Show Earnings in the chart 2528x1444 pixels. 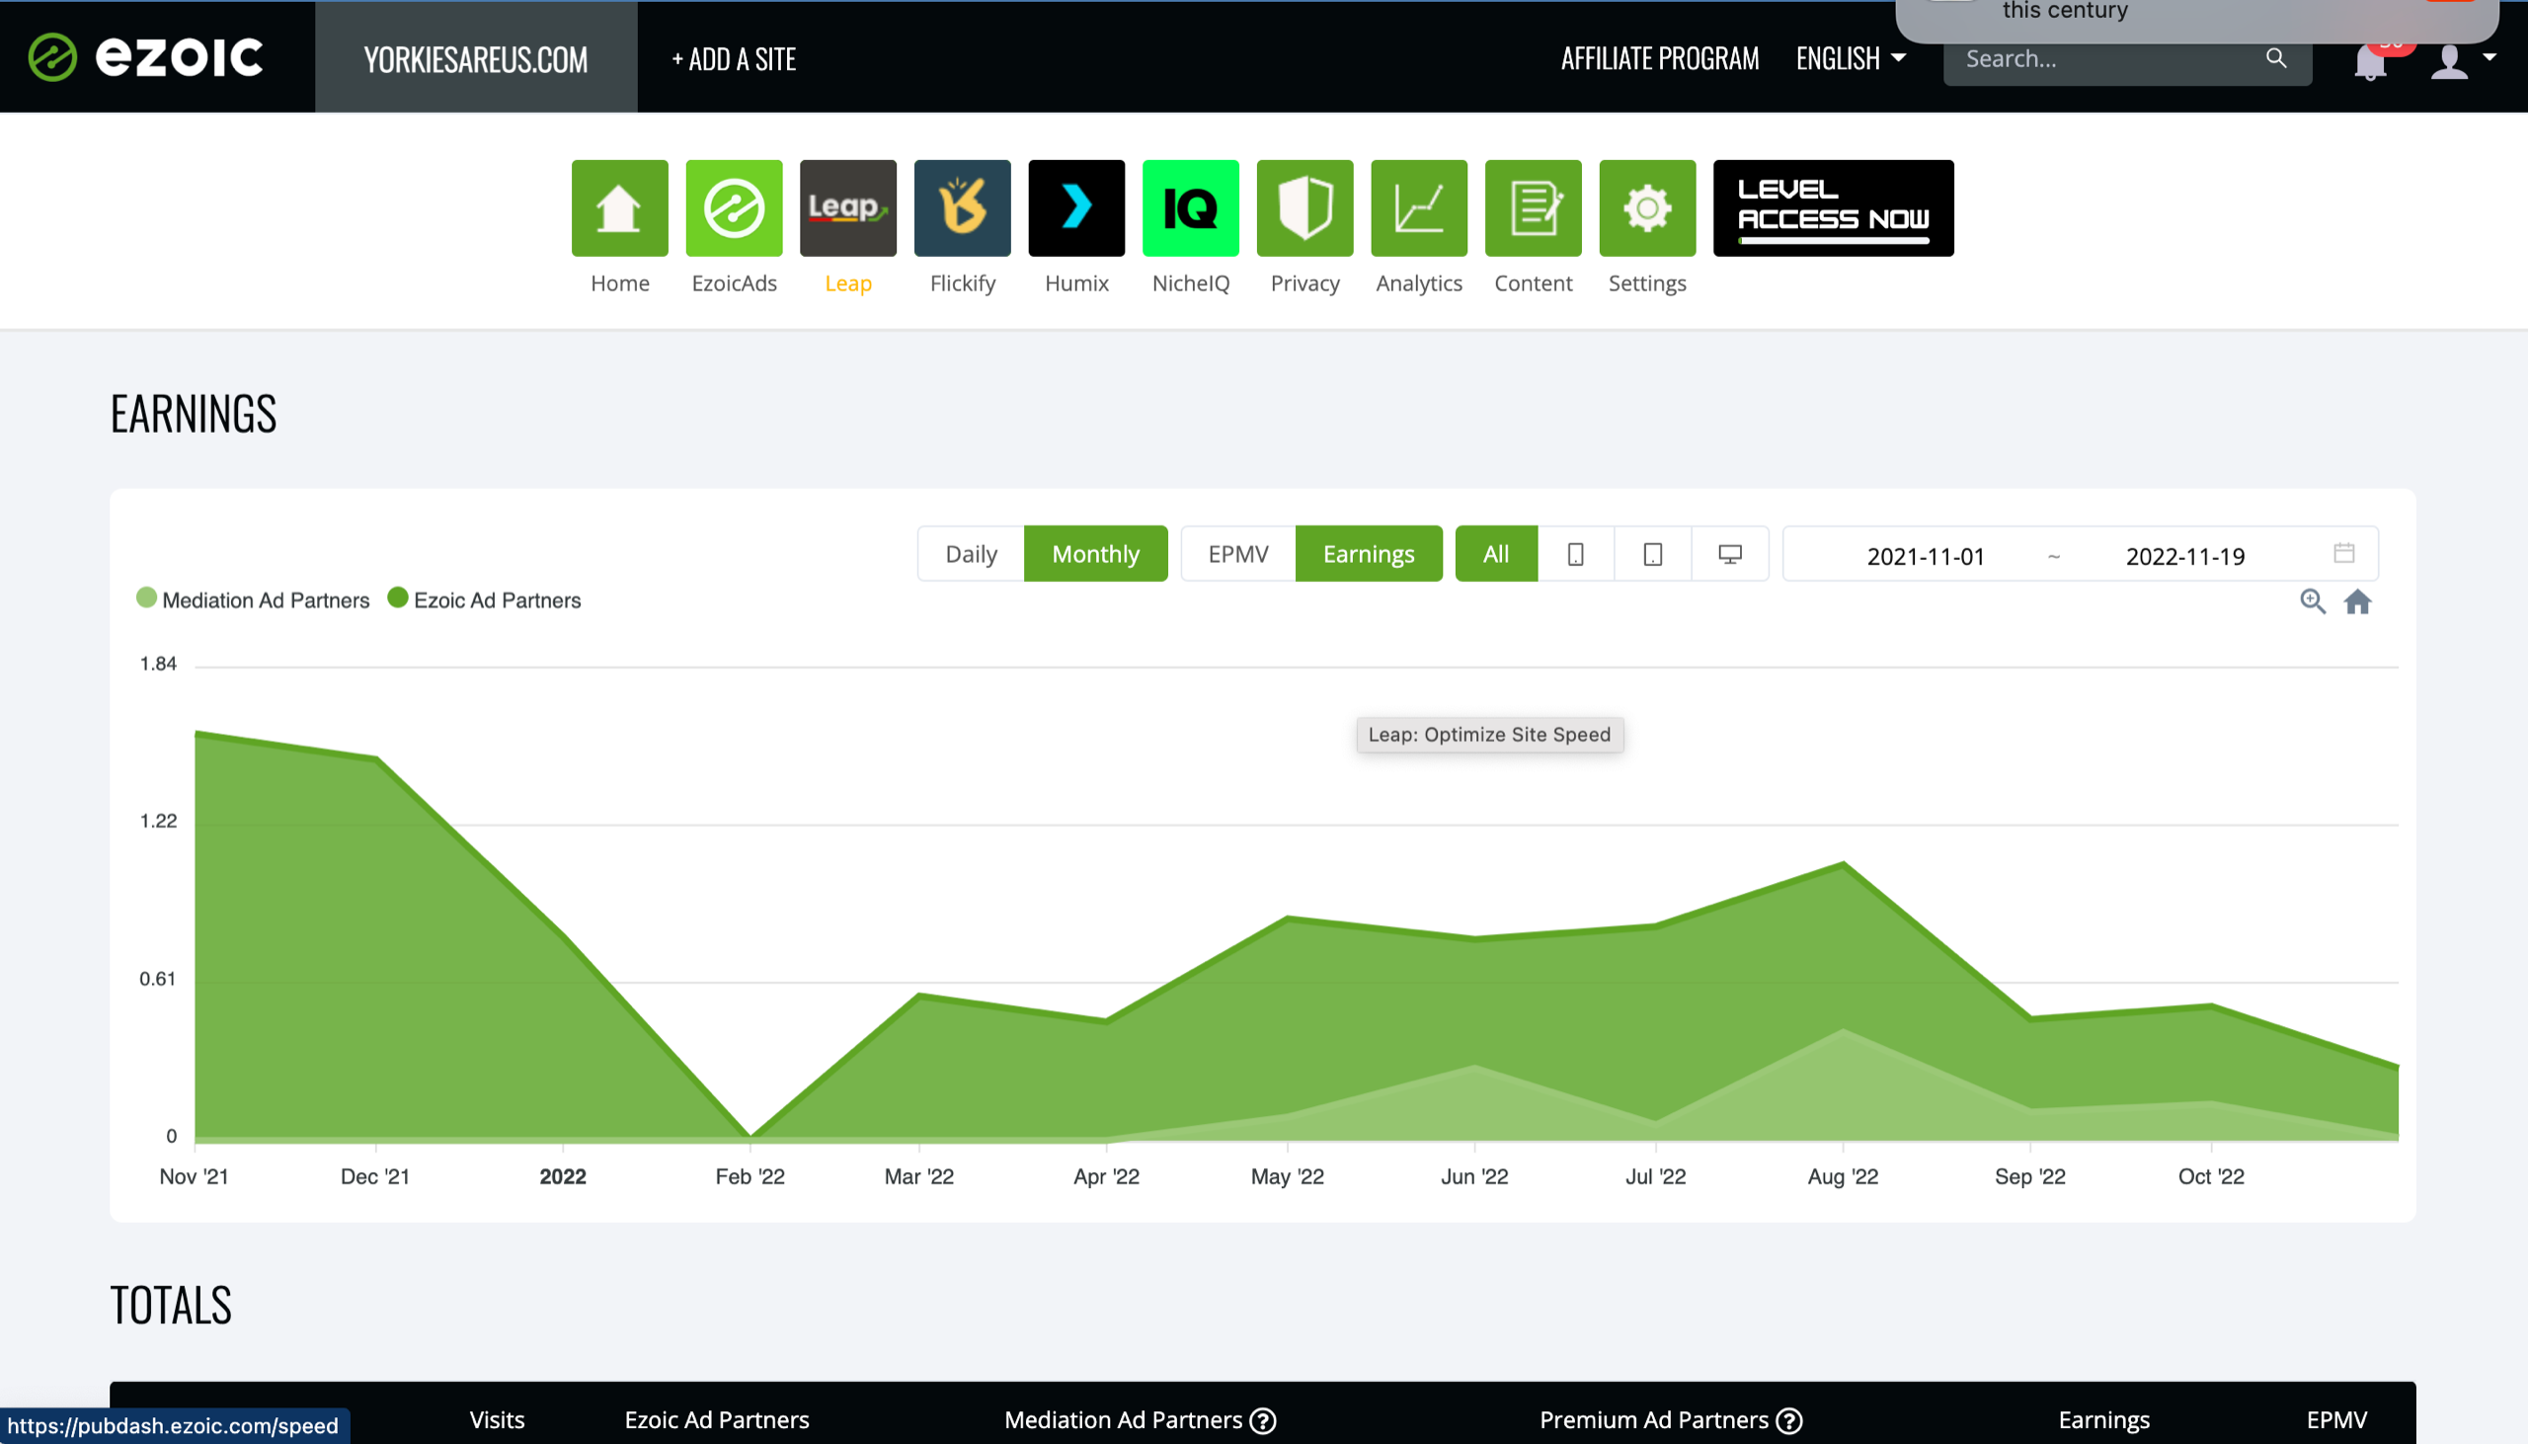[x=1368, y=553]
